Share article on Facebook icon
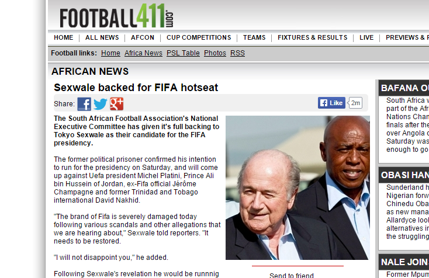Image resolution: width=429 pixels, height=278 pixels. (84, 104)
